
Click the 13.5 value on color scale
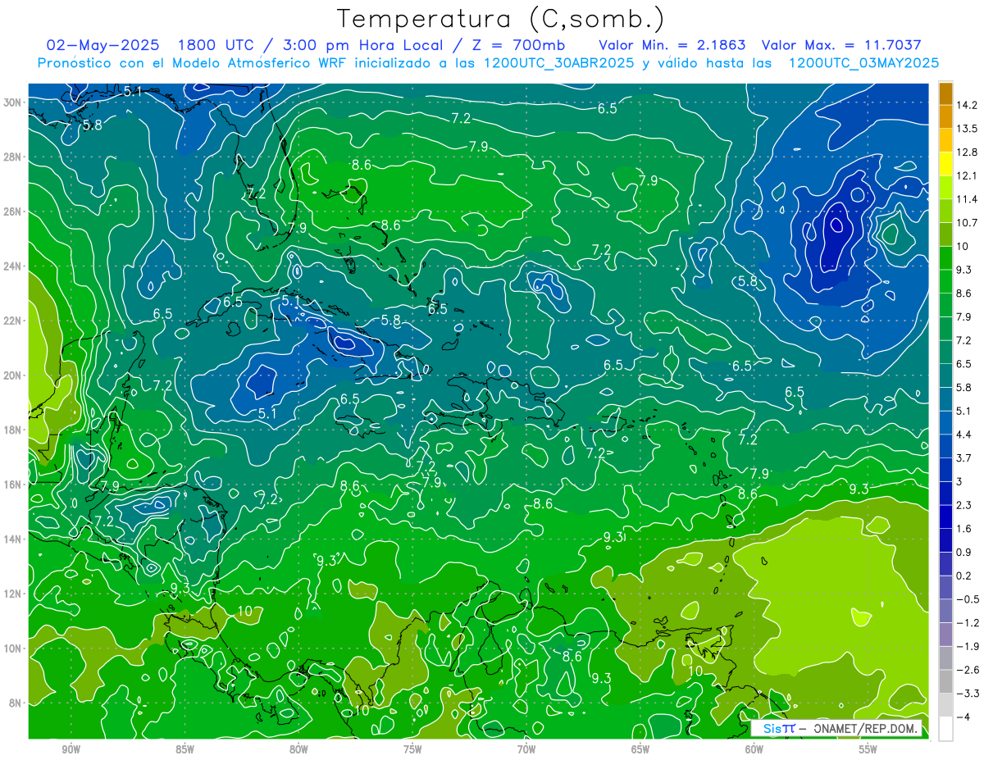pyautogui.click(x=968, y=129)
